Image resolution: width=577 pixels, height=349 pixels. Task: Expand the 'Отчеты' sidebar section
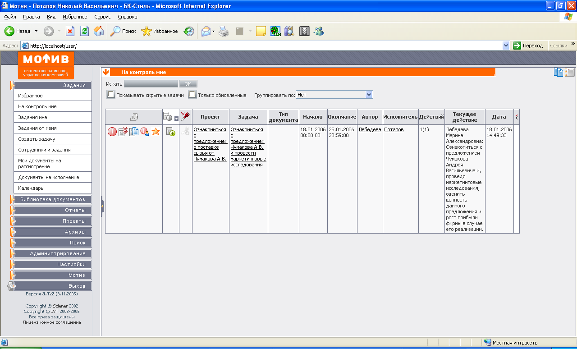coord(52,210)
